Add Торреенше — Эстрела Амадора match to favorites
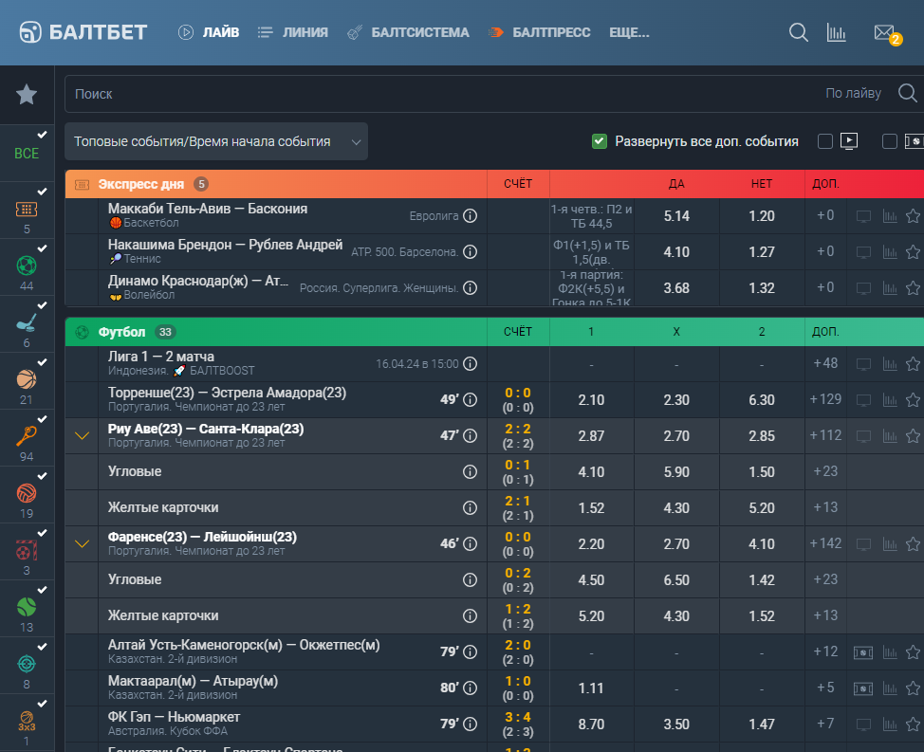 [913, 400]
